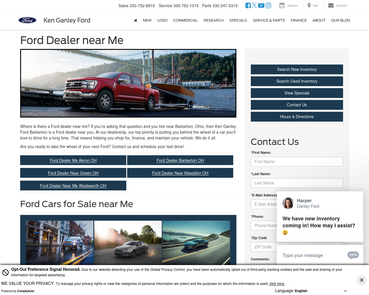This screenshot has width=369, height=295.
Task: Open the YouTube social icon
Action: pos(261,5)
